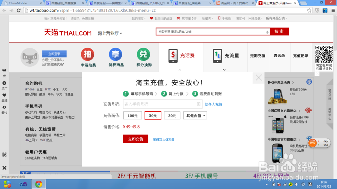Expand the 网上营业厅 dropdown
The height and width of the screenshot is (189, 337).
[x=110, y=33]
